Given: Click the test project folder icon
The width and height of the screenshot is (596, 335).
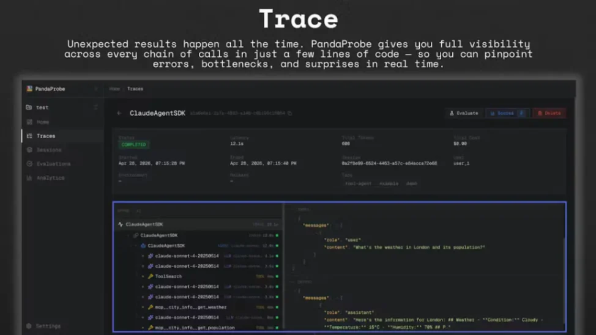Looking at the screenshot, I should [29, 108].
